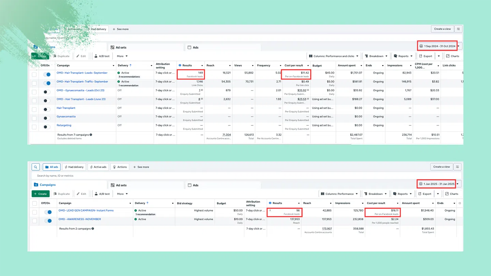
Task: Click the Columns icon in Sep–Oct 2024 view
Action: pos(311,56)
